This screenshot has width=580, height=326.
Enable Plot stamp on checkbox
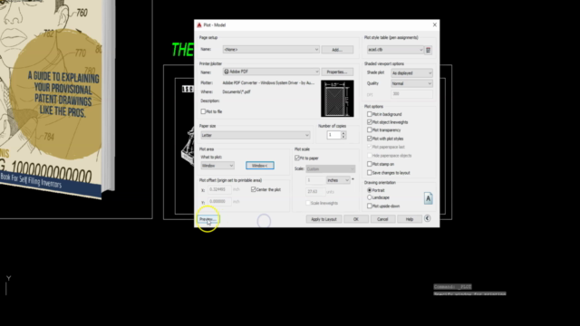[x=369, y=164]
